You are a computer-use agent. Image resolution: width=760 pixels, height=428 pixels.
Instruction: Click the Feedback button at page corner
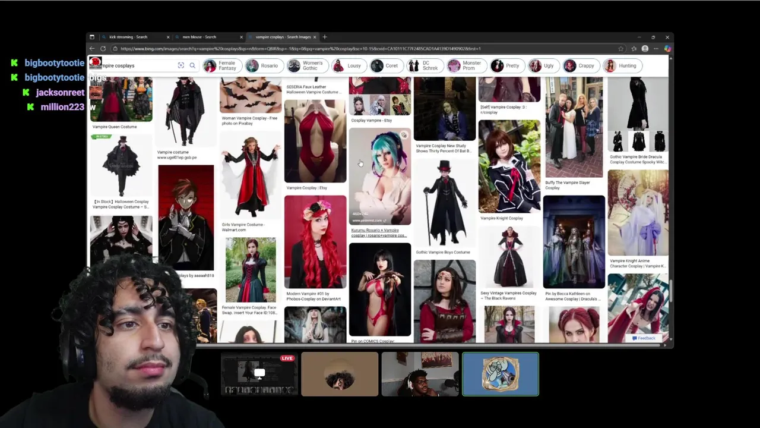pyautogui.click(x=644, y=338)
